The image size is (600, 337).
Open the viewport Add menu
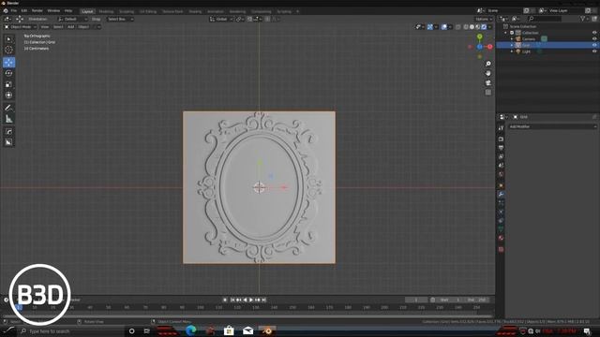pyautogui.click(x=71, y=27)
